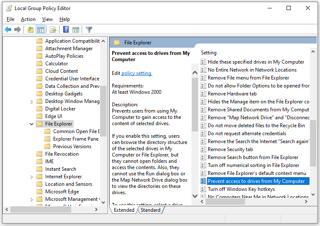Select Remove Search button from File Explorer

click(253, 157)
